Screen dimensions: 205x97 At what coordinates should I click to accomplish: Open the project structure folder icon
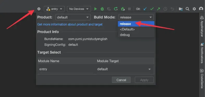click(181, 9)
